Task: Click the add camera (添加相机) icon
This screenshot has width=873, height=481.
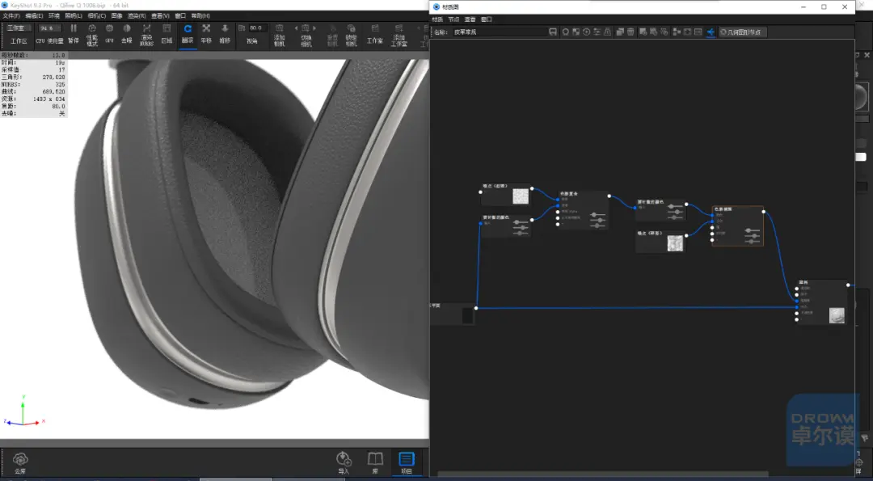Action: pos(279,35)
